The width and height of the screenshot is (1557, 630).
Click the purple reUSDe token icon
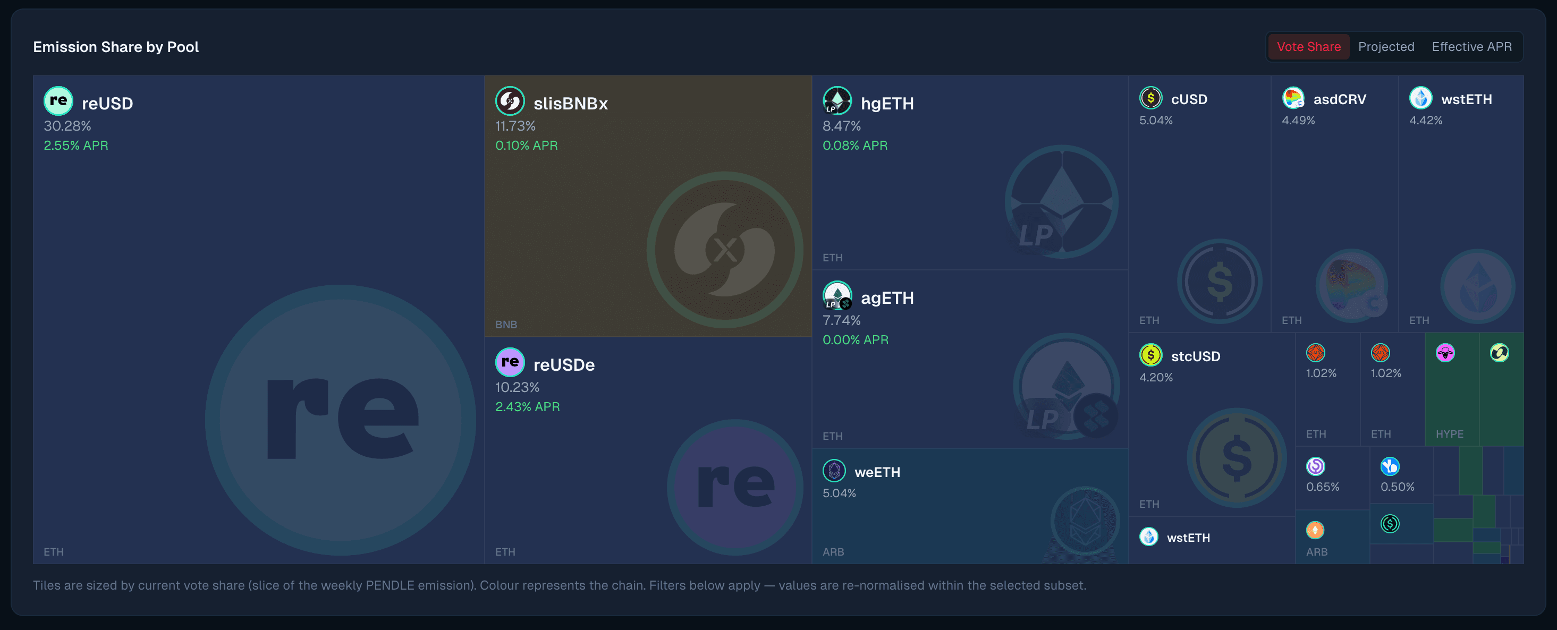point(510,362)
